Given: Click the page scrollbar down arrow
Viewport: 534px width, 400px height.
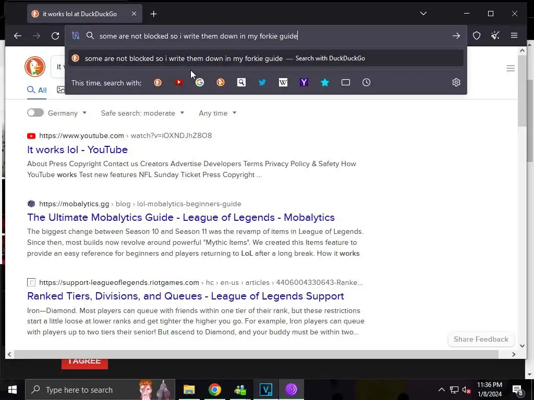Looking at the screenshot, I should click(522, 346).
